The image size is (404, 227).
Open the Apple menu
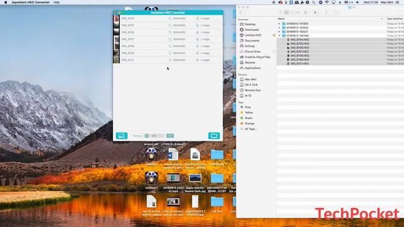click(x=6, y=3)
